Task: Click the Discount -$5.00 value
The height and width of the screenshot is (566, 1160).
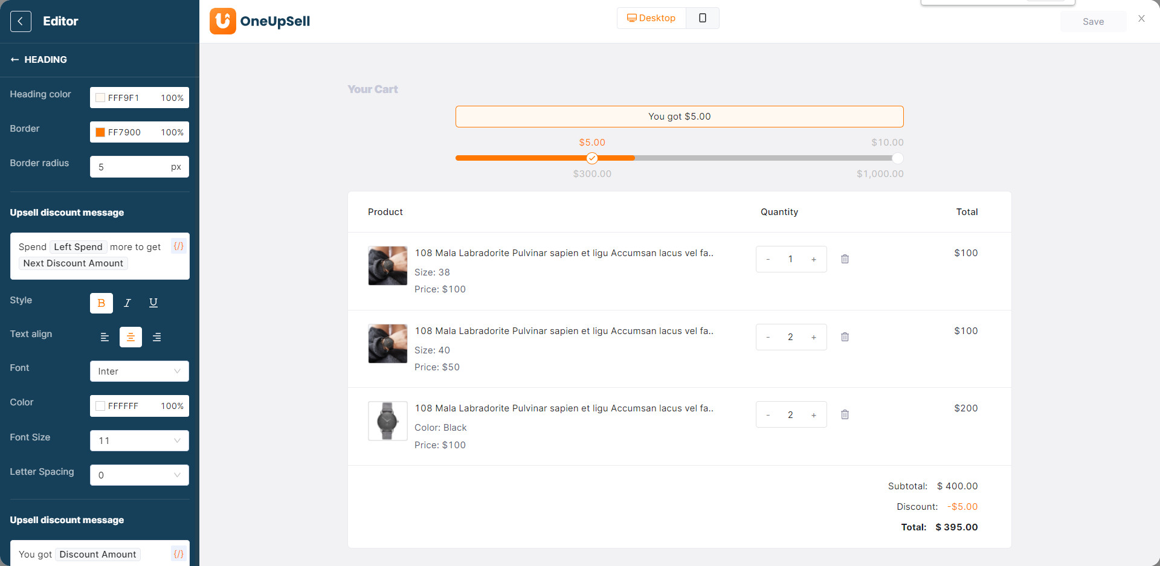Action: pyautogui.click(x=962, y=507)
